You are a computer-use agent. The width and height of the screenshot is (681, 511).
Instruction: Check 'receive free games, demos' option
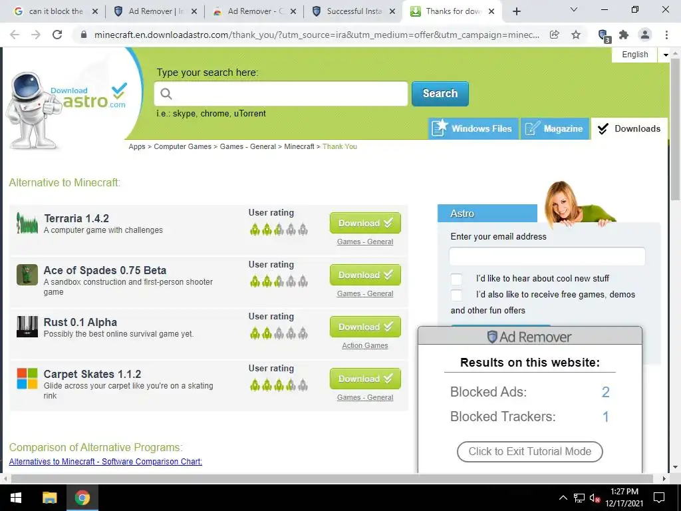click(x=456, y=295)
